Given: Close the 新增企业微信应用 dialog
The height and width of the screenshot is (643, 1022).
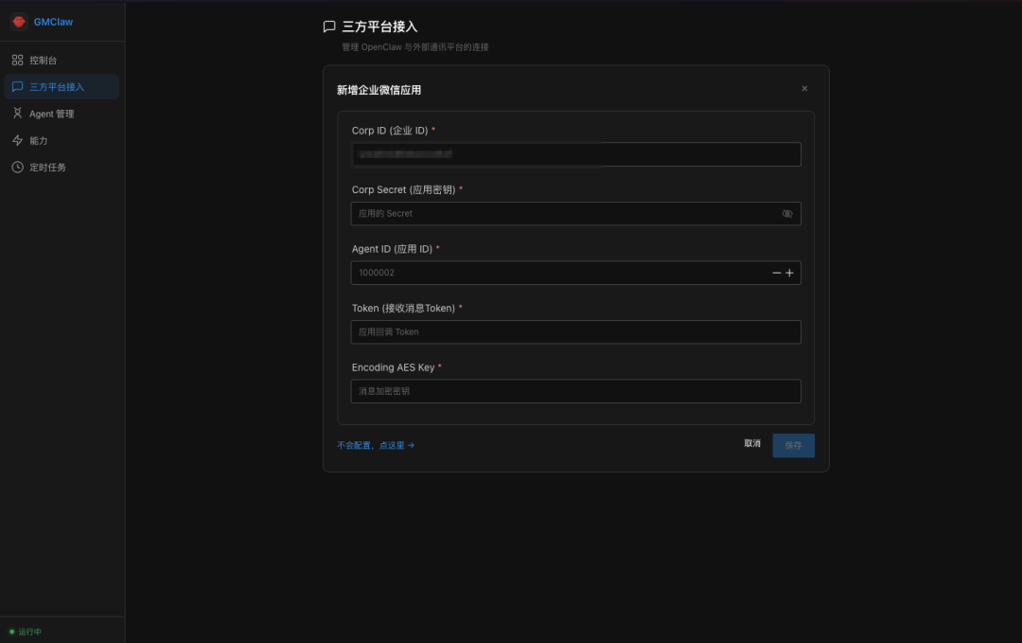Looking at the screenshot, I should [x=804, y=89].
